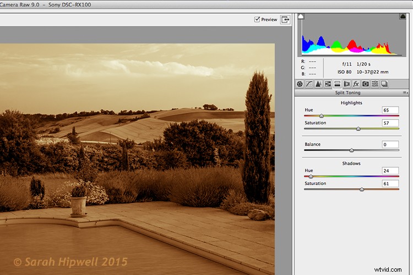Image resolution: width=413 pixels, height=275 pixels.
Task: Open the Camera Calibration panel tab
Action: [365, 84]
